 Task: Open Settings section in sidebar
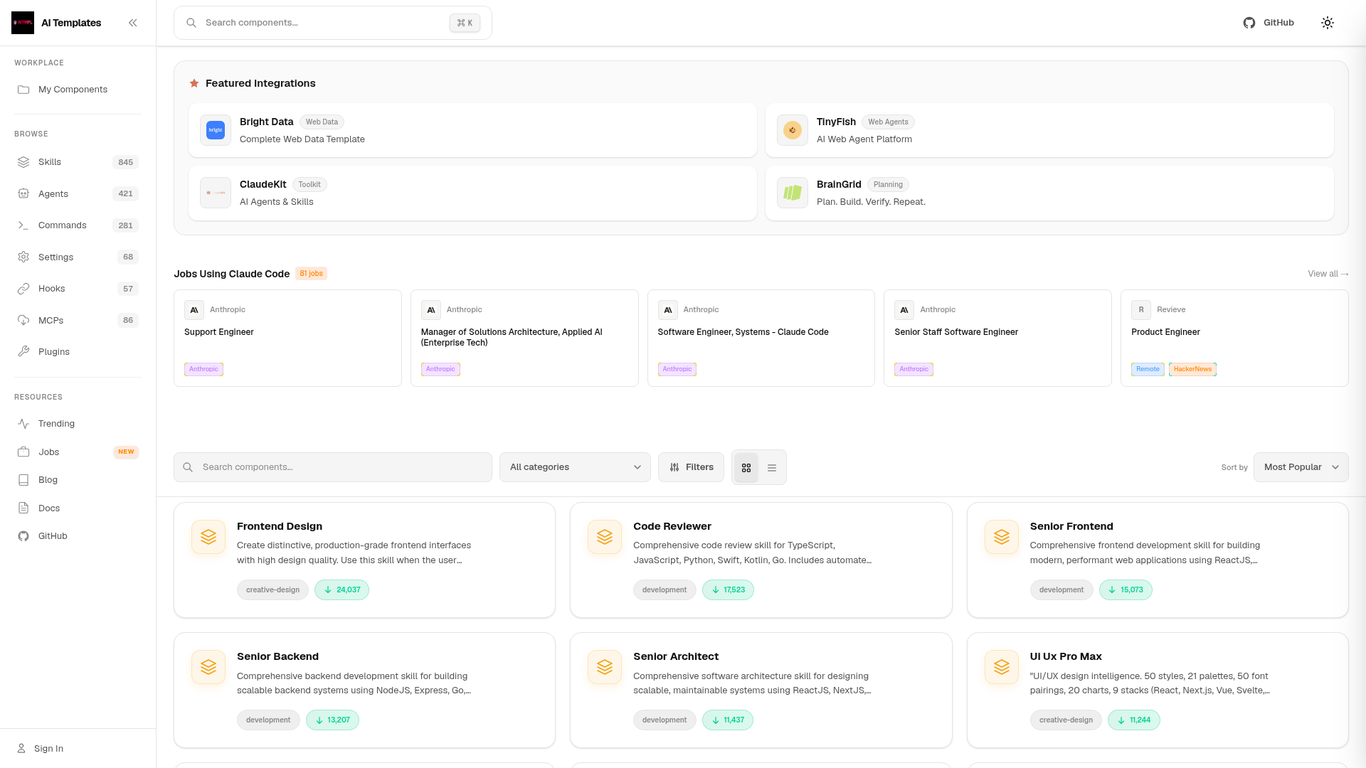click(x=78, y=257)
